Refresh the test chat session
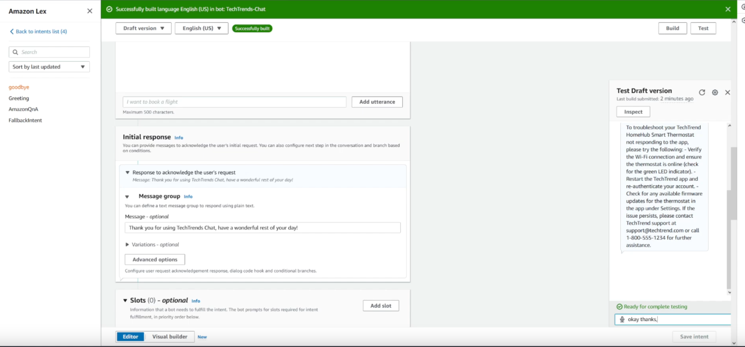The height and width of the screenshot is (347, 745). coord(702,92)
